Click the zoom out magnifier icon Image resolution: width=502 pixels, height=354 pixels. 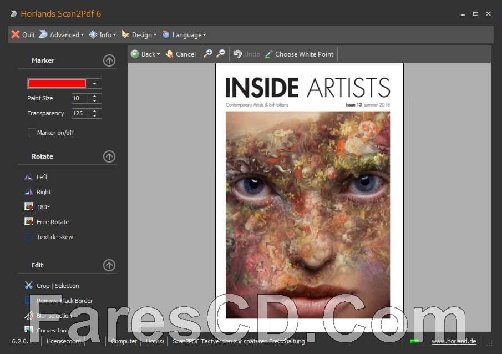pyautogui.click(x=221, y=53)
